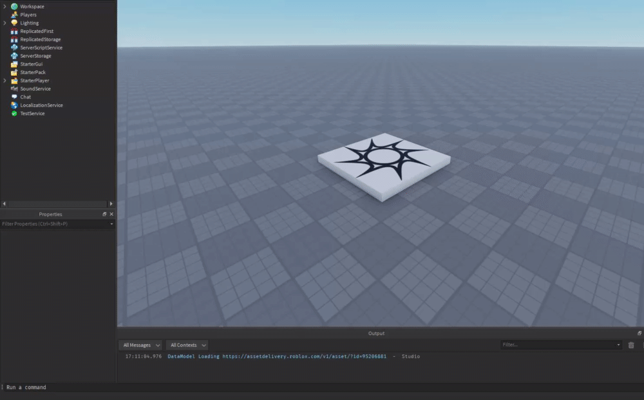Open the assetdelivery.roblox.com link in output
The height and width of the screenshot is (400, 644).
[305, 356]
